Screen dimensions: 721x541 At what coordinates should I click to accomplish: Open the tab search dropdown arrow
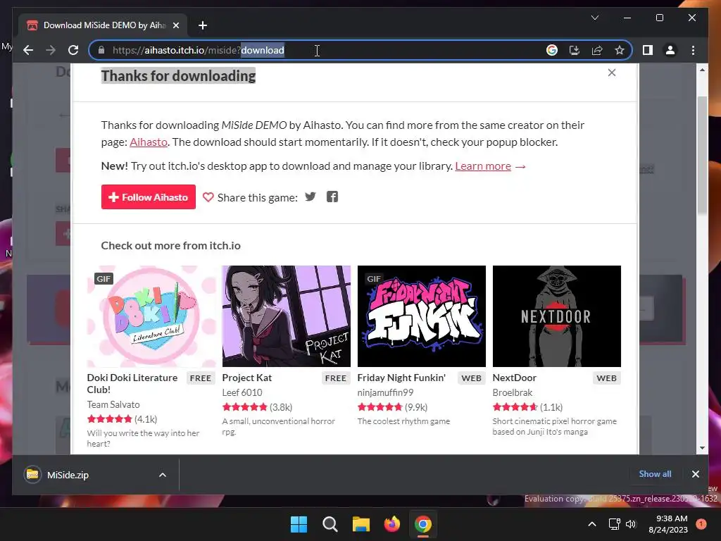coord(594,18)
